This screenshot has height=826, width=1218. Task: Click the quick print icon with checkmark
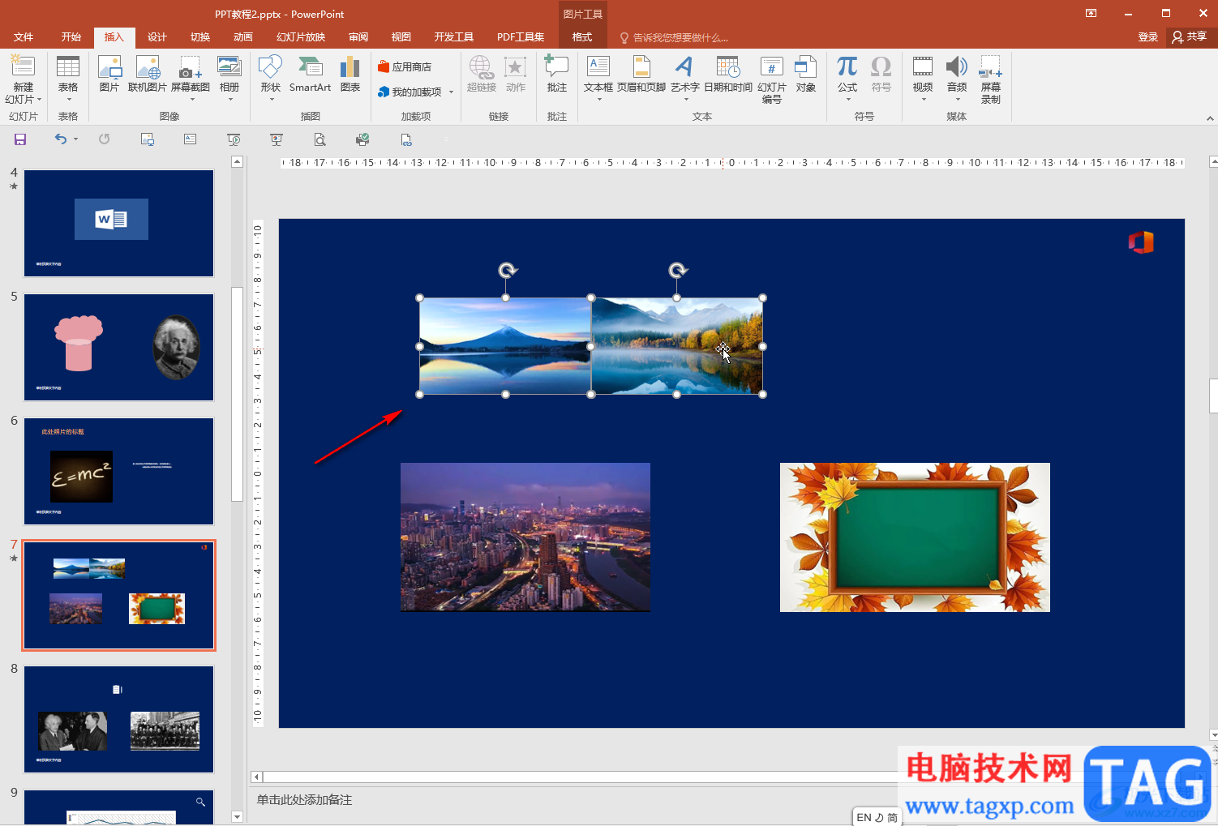pos(362,139)
